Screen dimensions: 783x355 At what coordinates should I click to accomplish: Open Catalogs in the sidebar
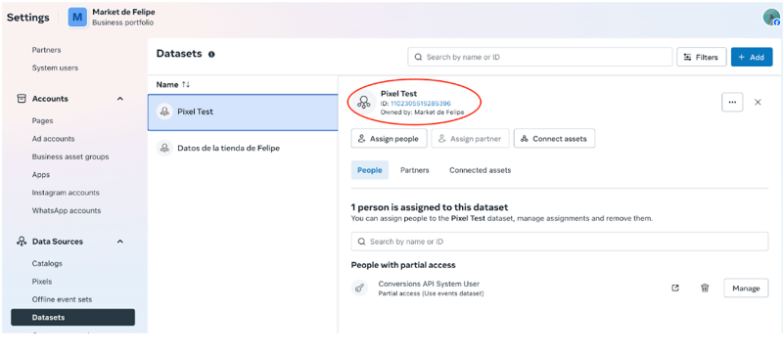click(47, 264)
